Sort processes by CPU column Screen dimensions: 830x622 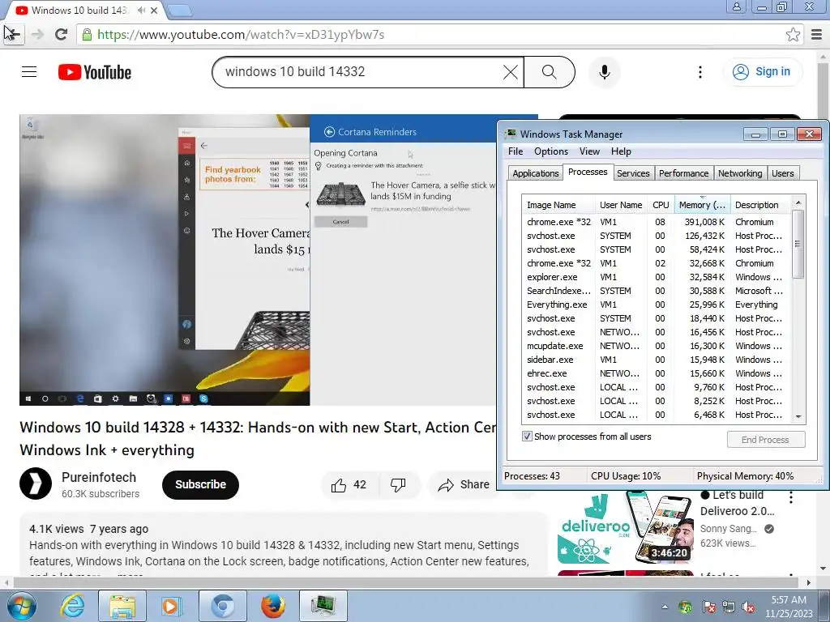(661, 205)
